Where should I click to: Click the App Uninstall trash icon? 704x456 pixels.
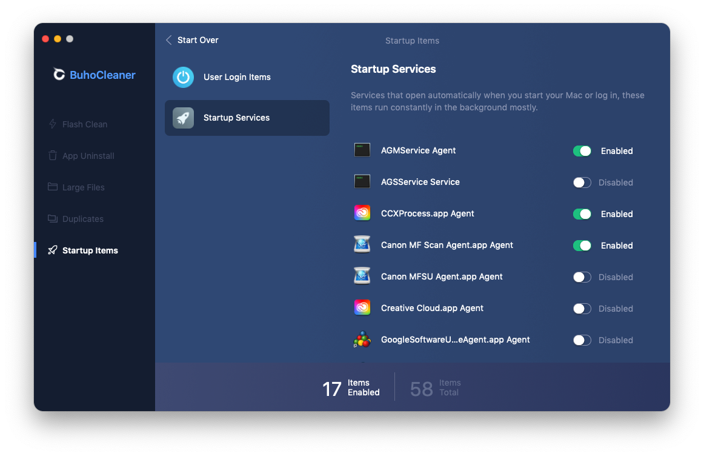53,155
